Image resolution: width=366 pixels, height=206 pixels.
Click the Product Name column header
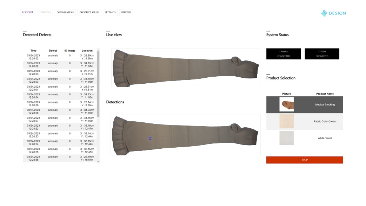pos(325,94)
